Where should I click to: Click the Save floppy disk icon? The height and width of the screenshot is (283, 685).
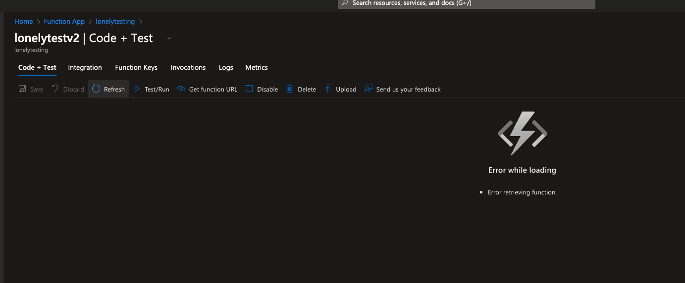[x=22, y=89]
